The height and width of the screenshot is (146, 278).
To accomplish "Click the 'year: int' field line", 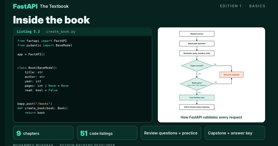I will 33,81.
